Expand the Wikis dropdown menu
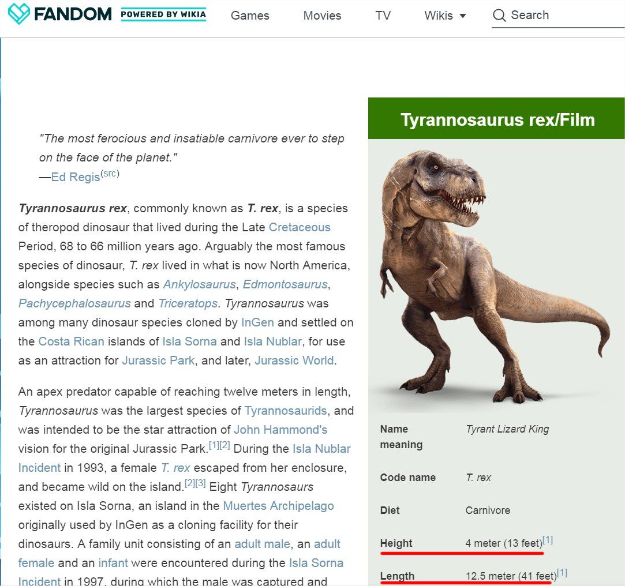 click(446, 16)
